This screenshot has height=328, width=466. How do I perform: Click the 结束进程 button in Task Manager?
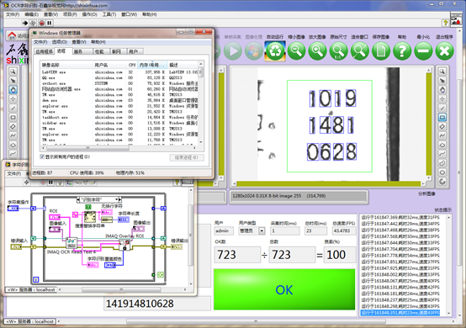point(187,157)
